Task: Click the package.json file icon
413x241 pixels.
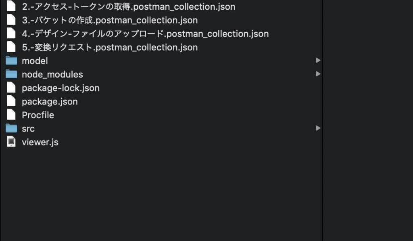Action: (x=11, y=101)
